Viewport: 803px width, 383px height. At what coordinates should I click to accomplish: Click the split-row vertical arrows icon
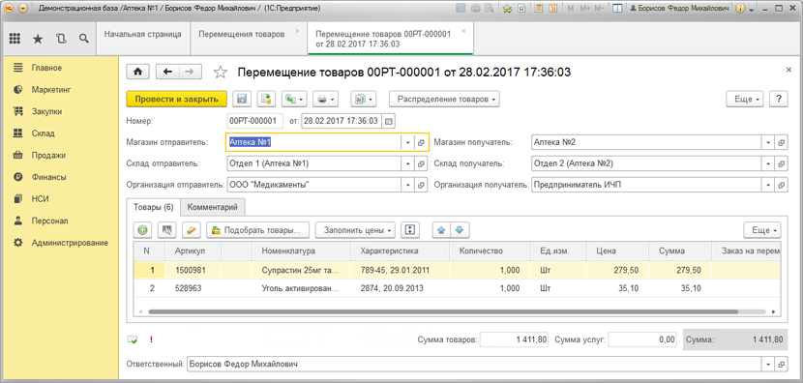pos(409,230)
